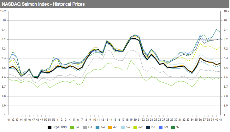Click the left axis label 9.1

(x=3, y=30)
